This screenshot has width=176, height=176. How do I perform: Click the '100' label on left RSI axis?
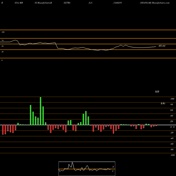tap(3, 32)
